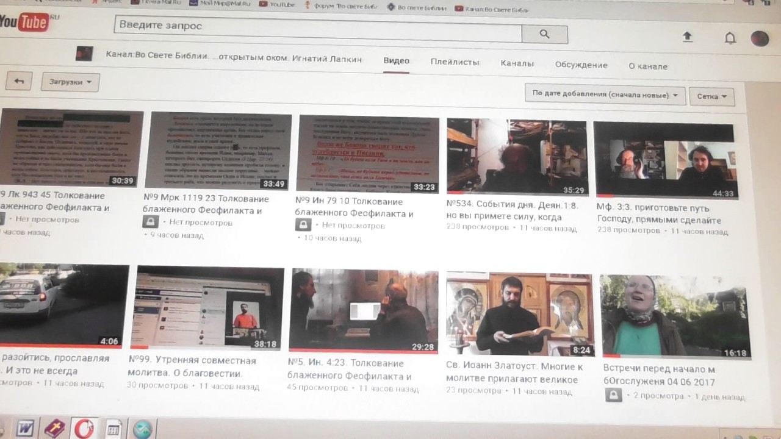Click the back arrow button

point(19,81)
